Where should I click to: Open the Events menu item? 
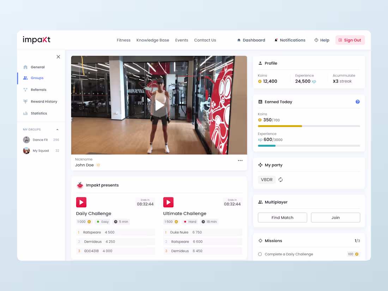181,40
